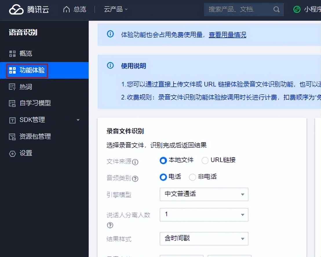Viewport: 321px width, 257px height.
Task: Switch audio type to 非电话
Action: tap(192, 177)
